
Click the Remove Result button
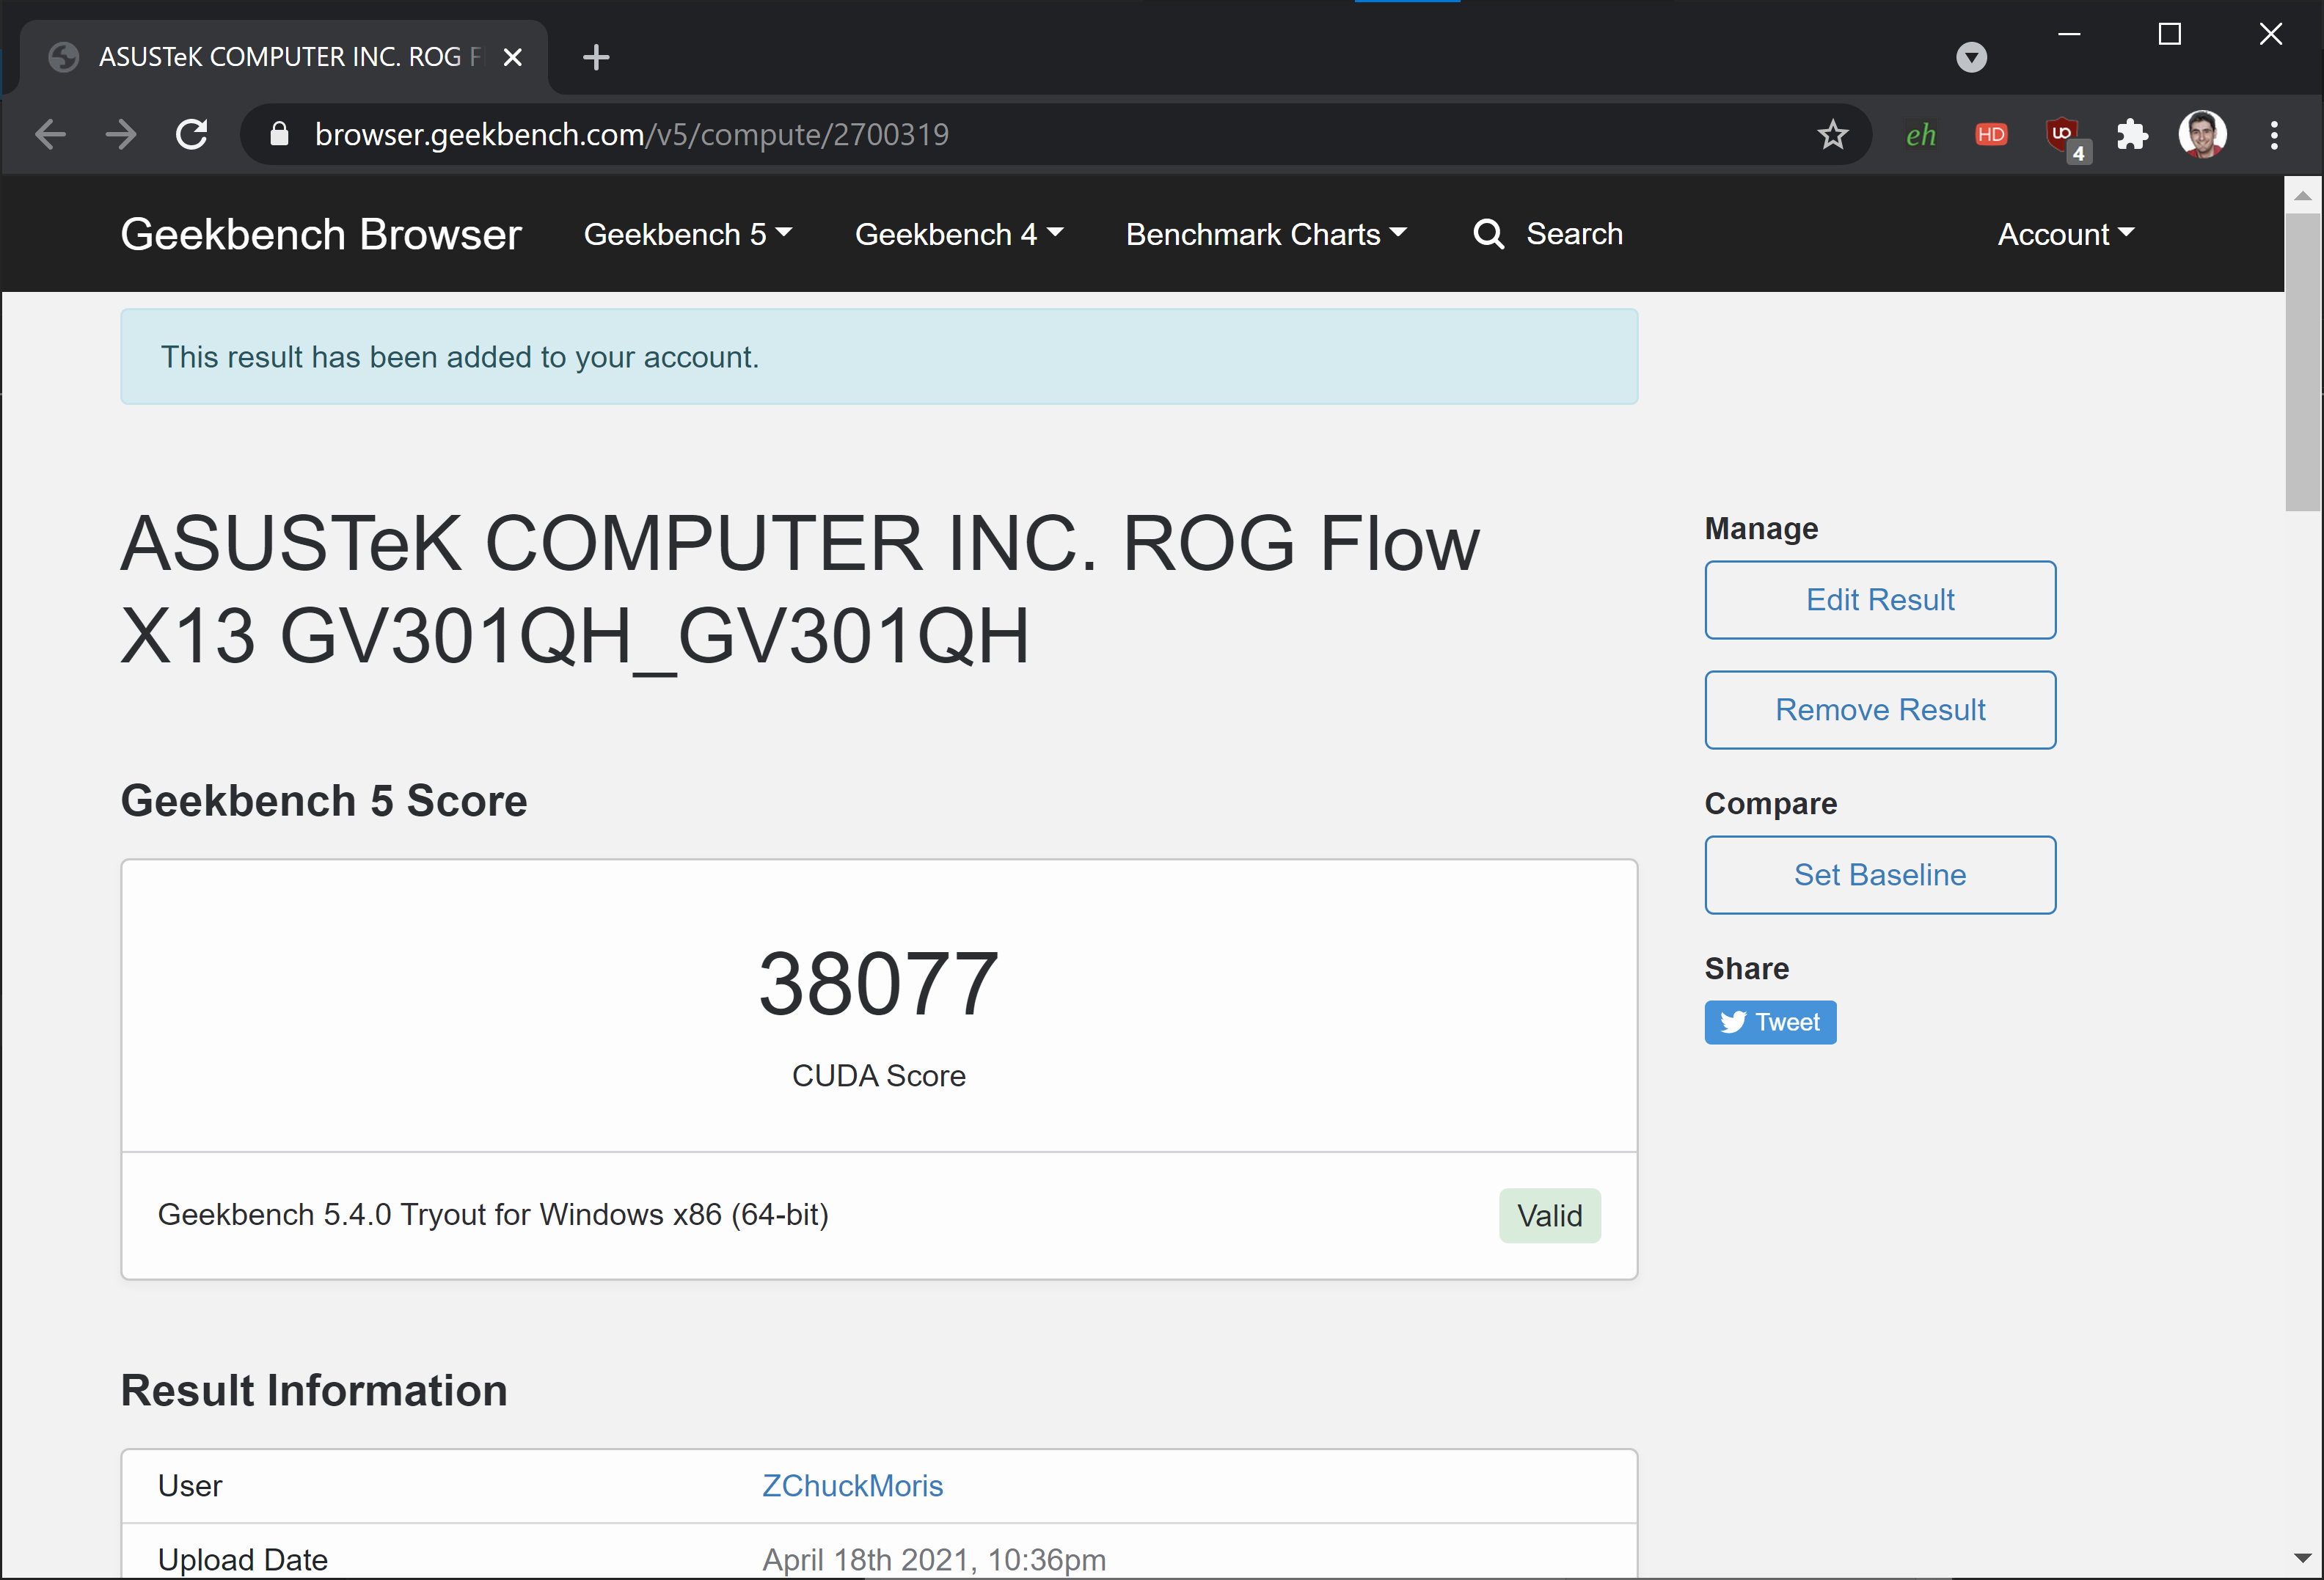click(1879, 709)
